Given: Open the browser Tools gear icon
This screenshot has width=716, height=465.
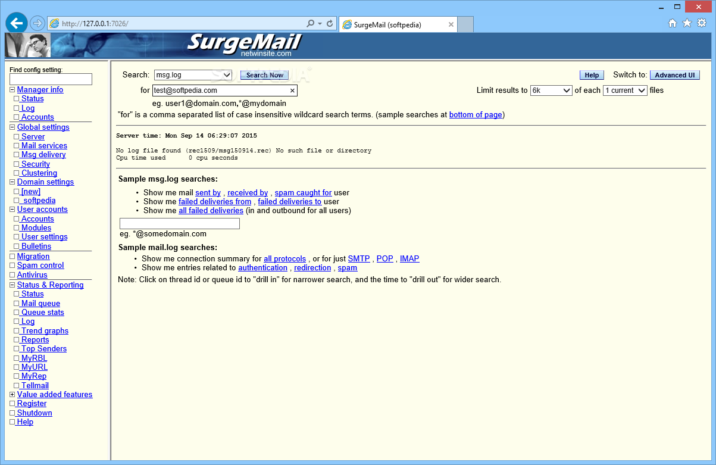Looking at the screenshot, I should coord(702,23).
